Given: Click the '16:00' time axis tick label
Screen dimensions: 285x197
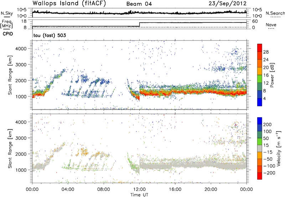Looking at the screenshot, I should click(x=175, y=190).
